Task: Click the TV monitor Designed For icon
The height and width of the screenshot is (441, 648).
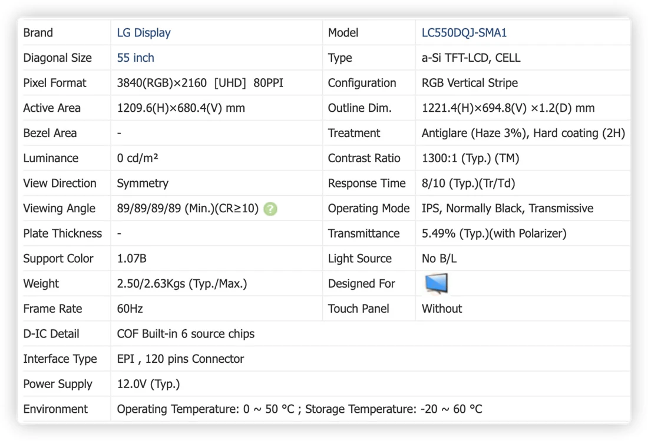Action: [x=437, y=283]
